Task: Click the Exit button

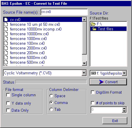Action: [115, 121]
